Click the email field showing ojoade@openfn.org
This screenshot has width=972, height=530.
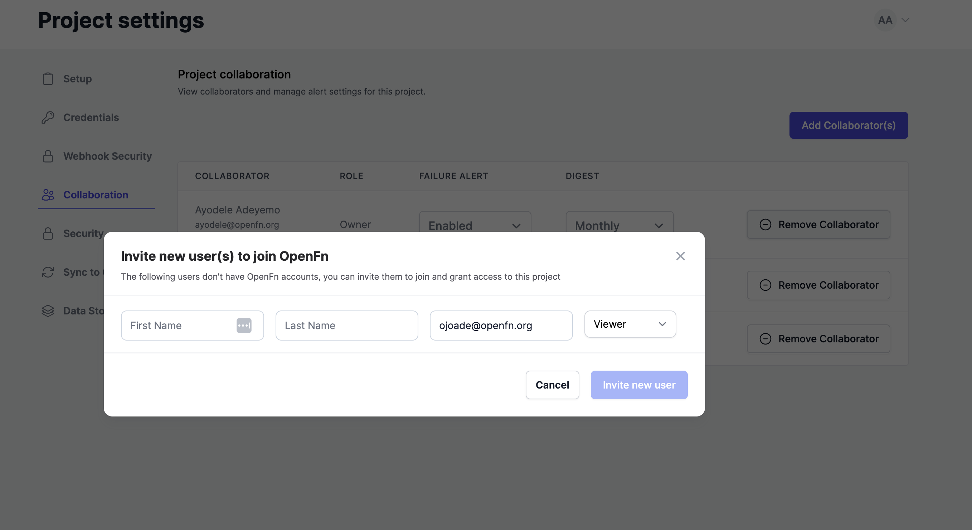(501, 325)
